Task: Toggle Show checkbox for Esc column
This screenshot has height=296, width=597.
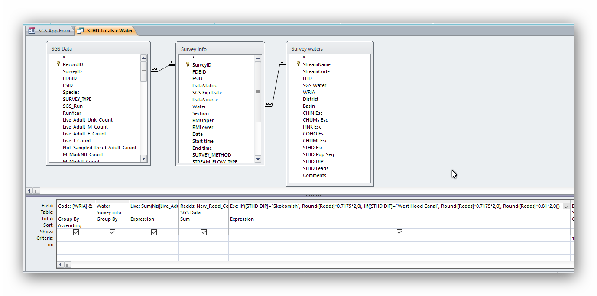Action: (399, 232)
